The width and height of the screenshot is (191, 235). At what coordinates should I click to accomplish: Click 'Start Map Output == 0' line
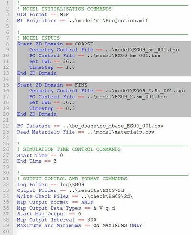(49, 214)
